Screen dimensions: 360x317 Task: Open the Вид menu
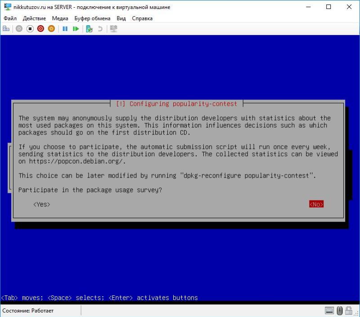point(121,18)
